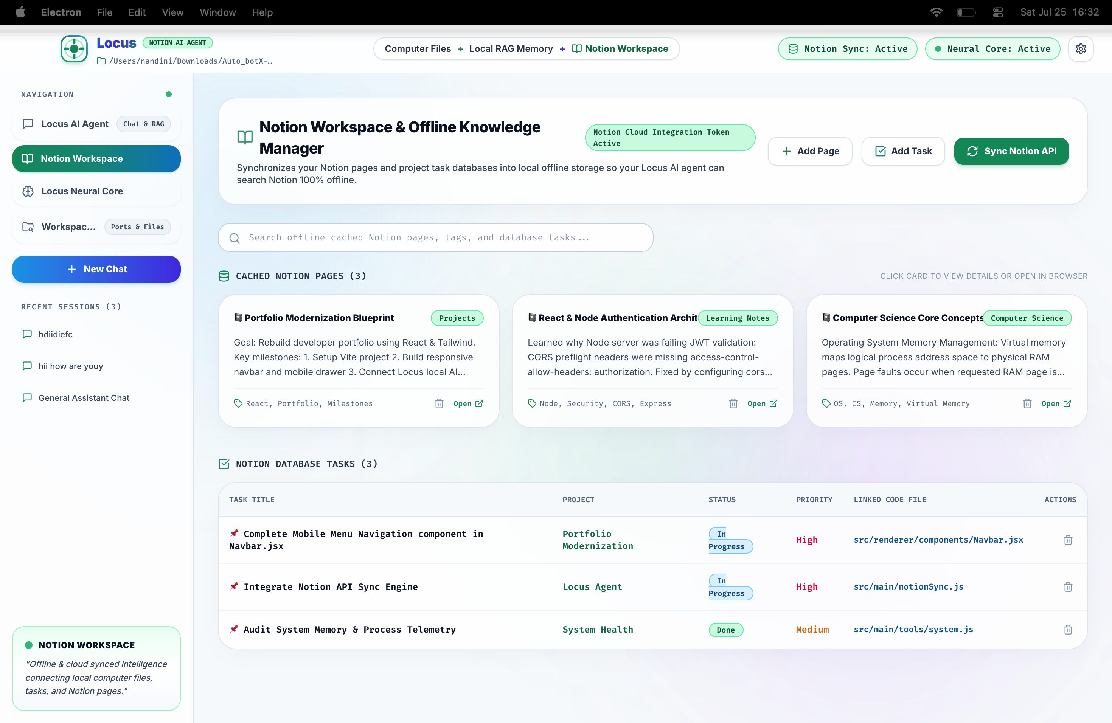Open the macOS Apple menu
Image resolution: width=1112 pixels, height=723 pixels.
(x=20, y=12)
